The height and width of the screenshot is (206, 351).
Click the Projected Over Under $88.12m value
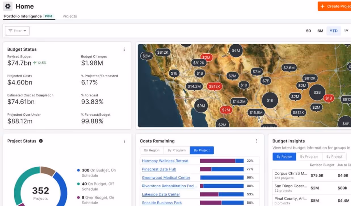(x=20, y=121)
